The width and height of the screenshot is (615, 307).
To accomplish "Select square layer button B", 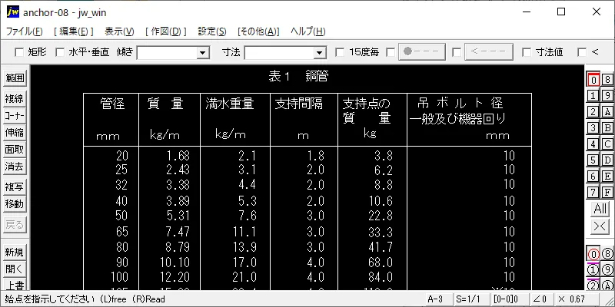I will (607, 128).
